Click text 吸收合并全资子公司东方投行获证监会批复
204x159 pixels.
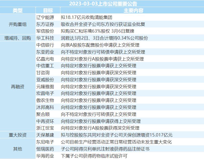tap(103, 24)
